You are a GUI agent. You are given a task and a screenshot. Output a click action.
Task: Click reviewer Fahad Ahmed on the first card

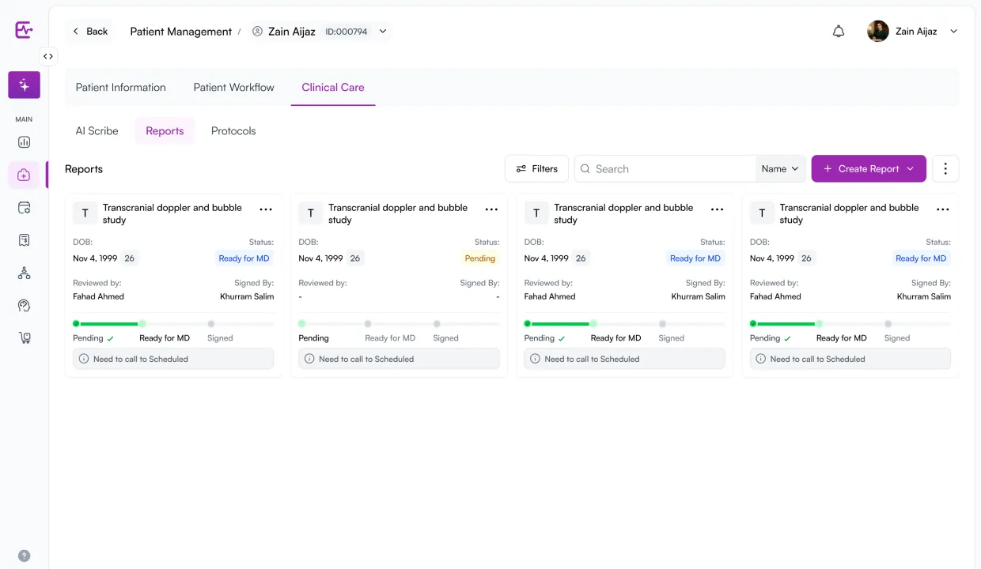[x=99, y=296]
